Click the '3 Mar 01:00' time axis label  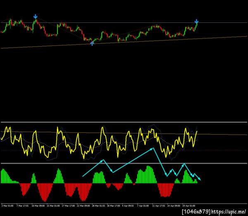click(x=7, y=206)
